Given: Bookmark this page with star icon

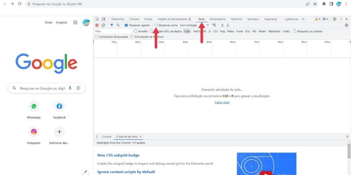Looking at the screenshot, I should pos(315,4).
